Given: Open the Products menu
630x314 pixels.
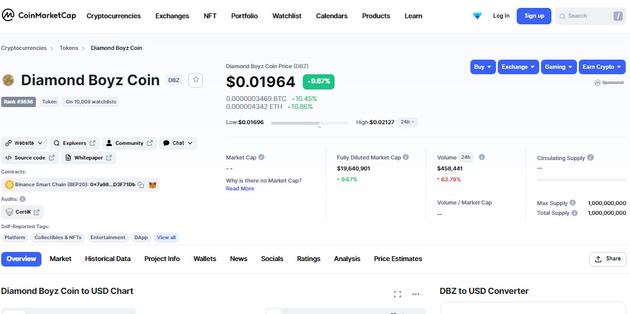Looking at the screenshot, I should [x=376, y=16].
